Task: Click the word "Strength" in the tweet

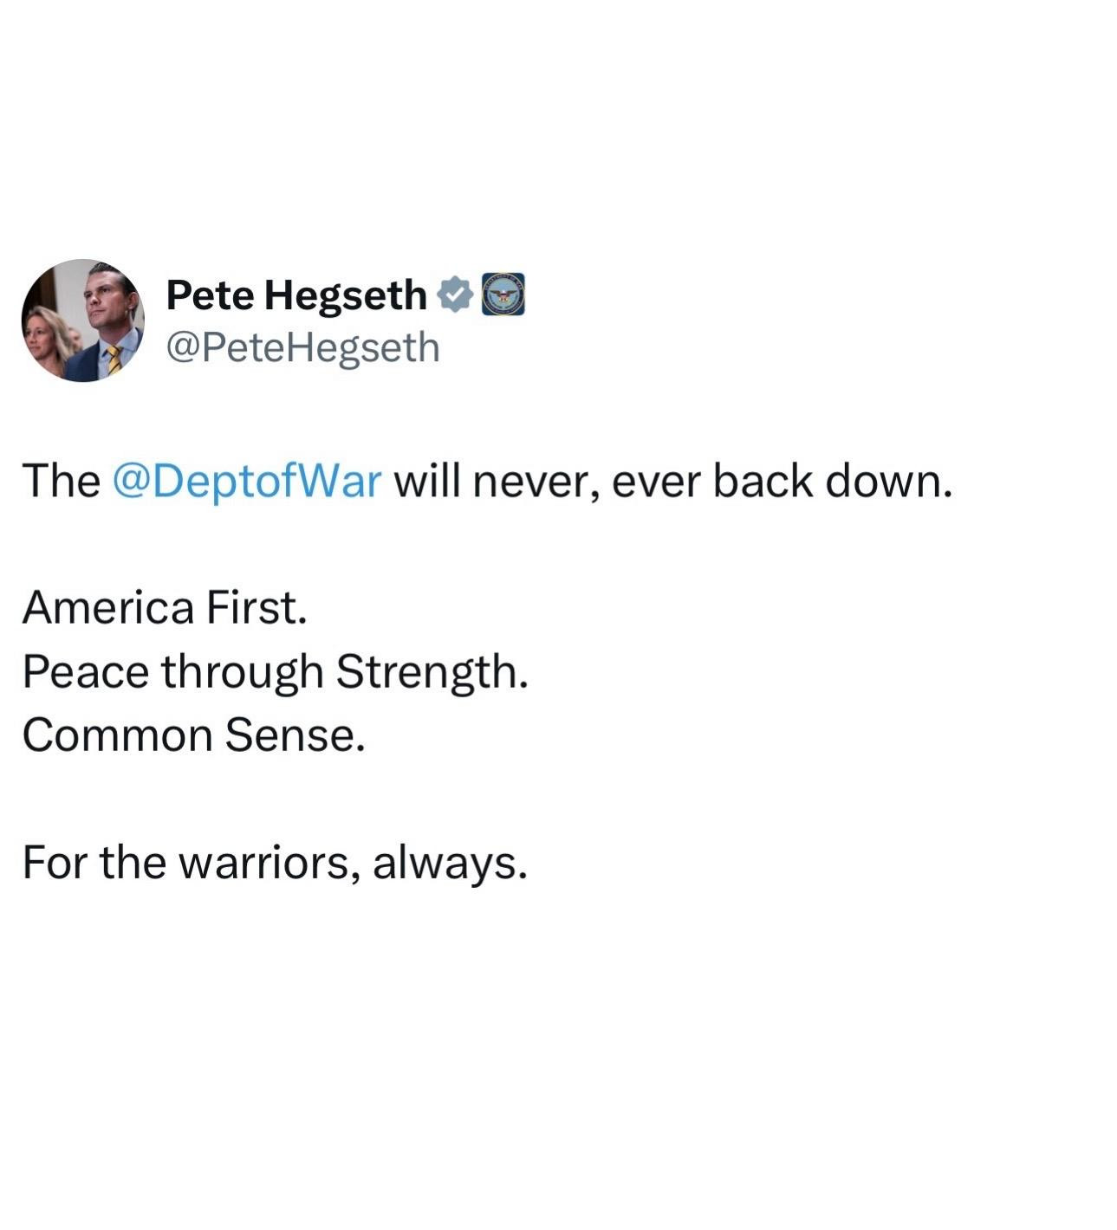Action: click(427, 671)
